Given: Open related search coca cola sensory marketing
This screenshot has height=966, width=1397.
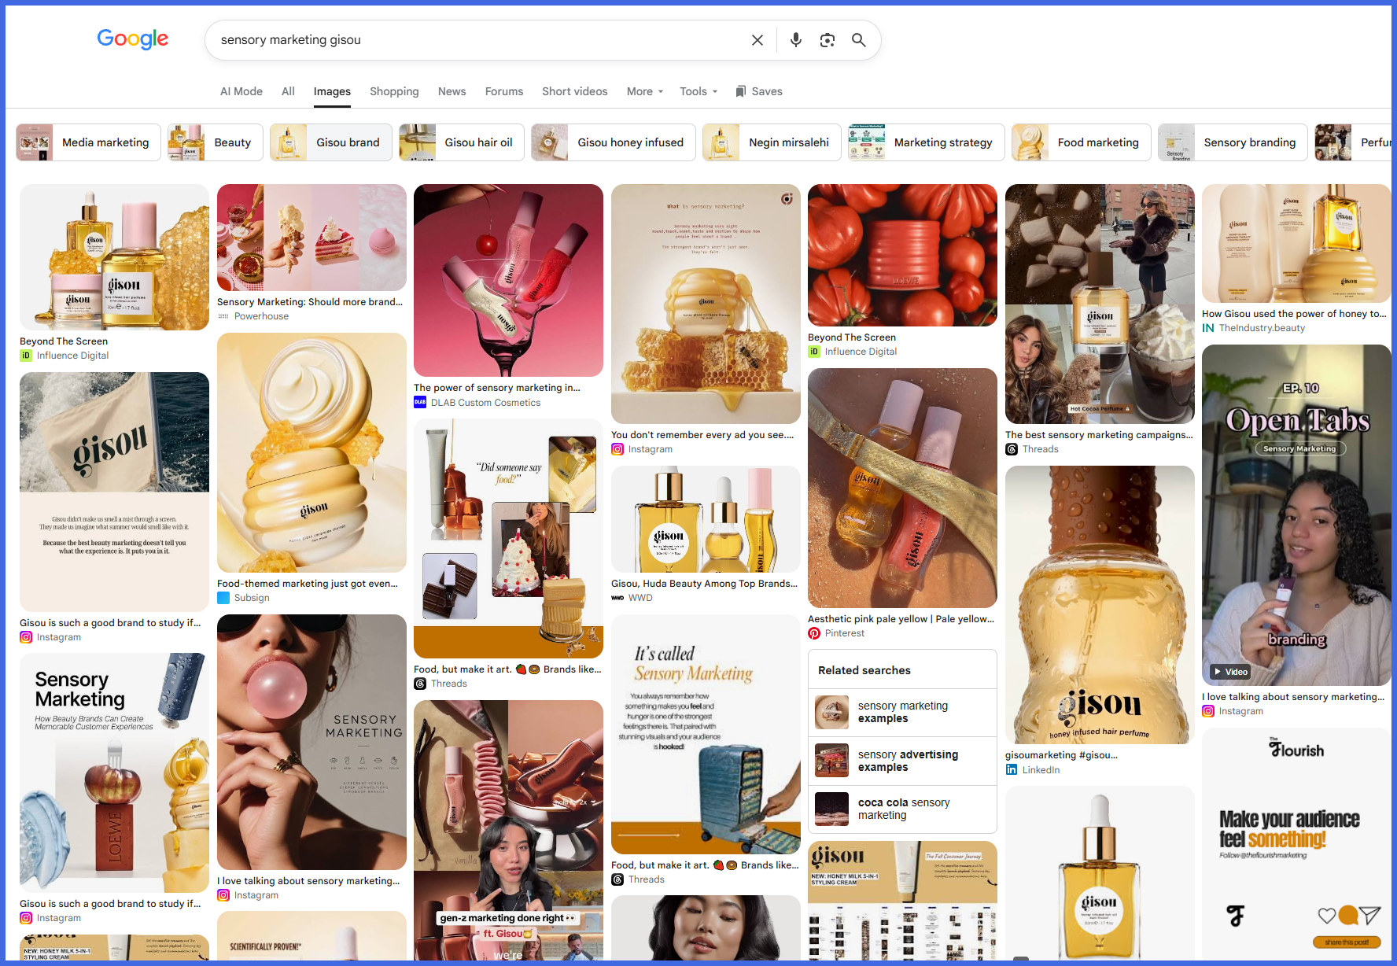Looking at the screenshot, I should coord(902,809).
